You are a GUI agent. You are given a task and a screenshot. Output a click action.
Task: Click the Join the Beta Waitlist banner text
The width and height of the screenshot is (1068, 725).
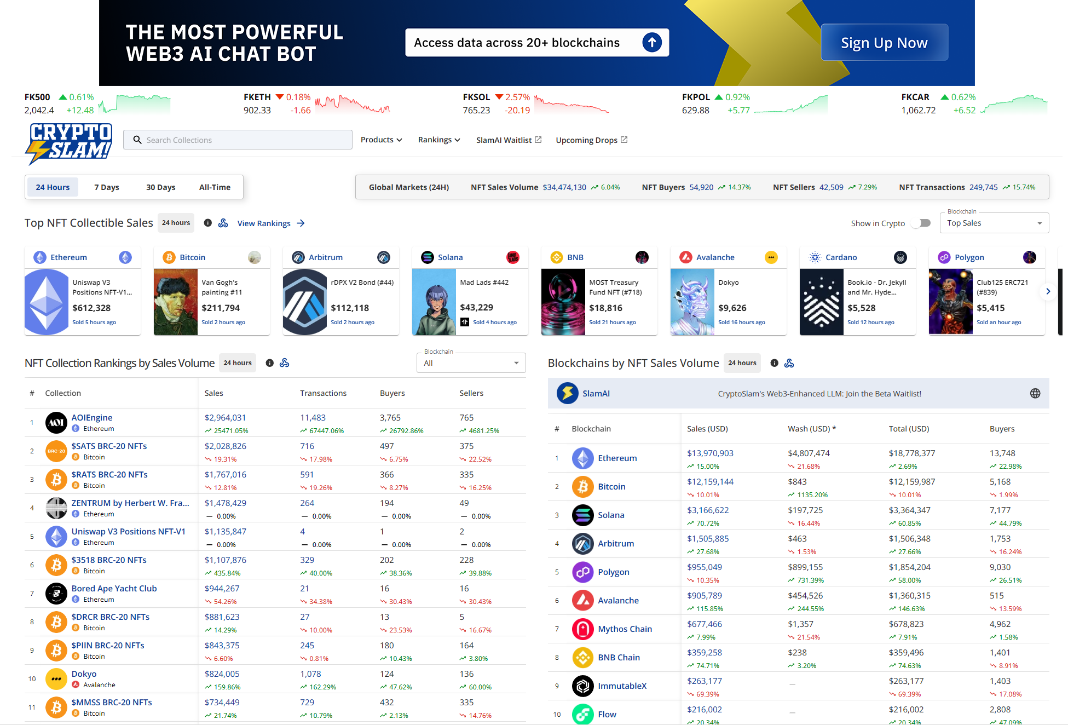point(819,394)
